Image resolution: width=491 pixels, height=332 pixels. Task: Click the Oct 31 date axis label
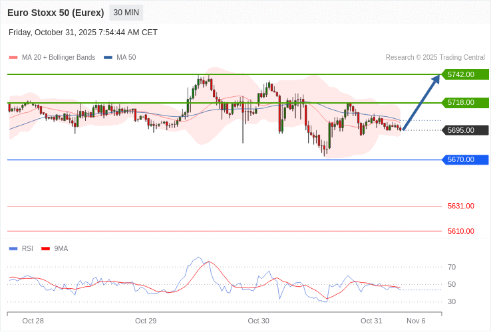[371, 321]
